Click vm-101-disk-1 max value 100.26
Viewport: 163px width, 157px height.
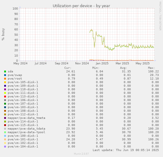point(153,139)
